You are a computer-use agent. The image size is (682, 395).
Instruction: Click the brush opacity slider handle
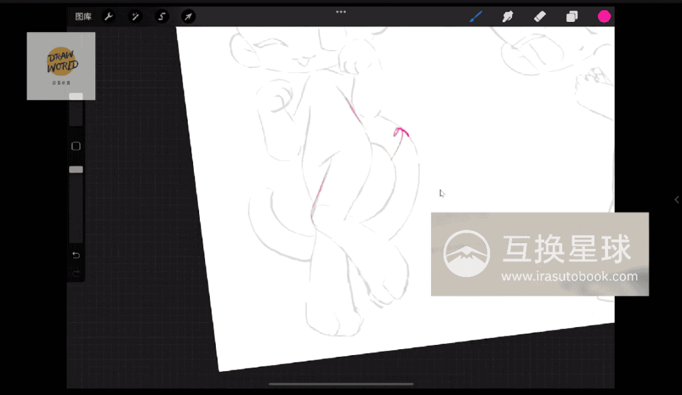pos(76,170)
